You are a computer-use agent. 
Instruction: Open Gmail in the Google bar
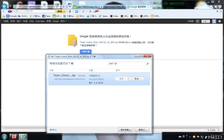56,21
